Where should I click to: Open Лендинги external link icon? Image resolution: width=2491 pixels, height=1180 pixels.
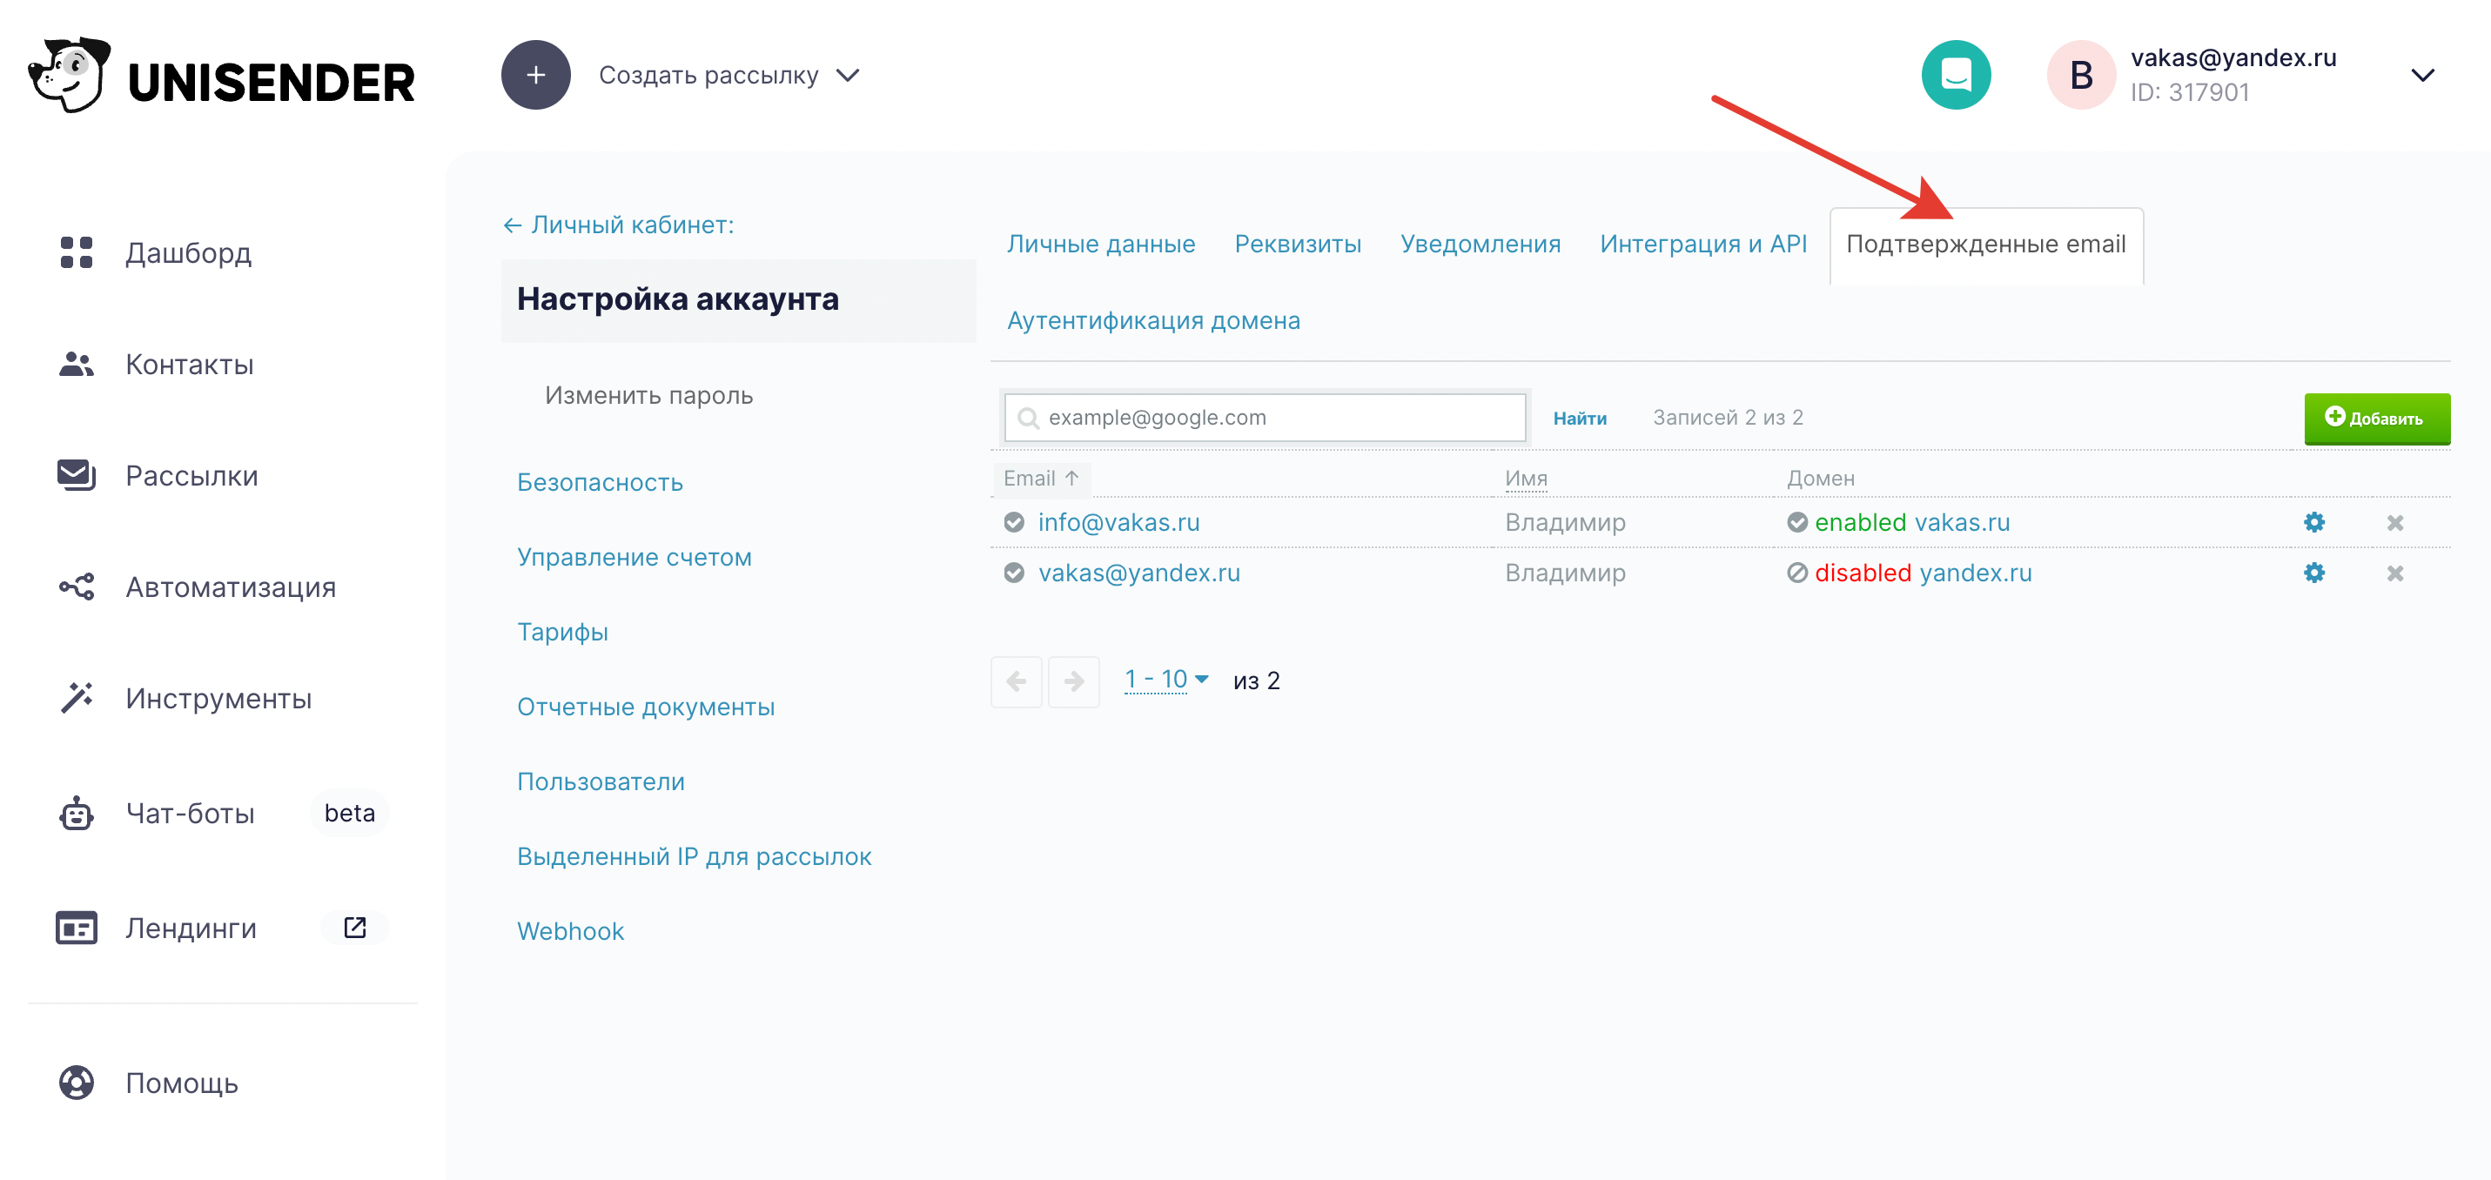pyautogui.click(x=355, y=928)
